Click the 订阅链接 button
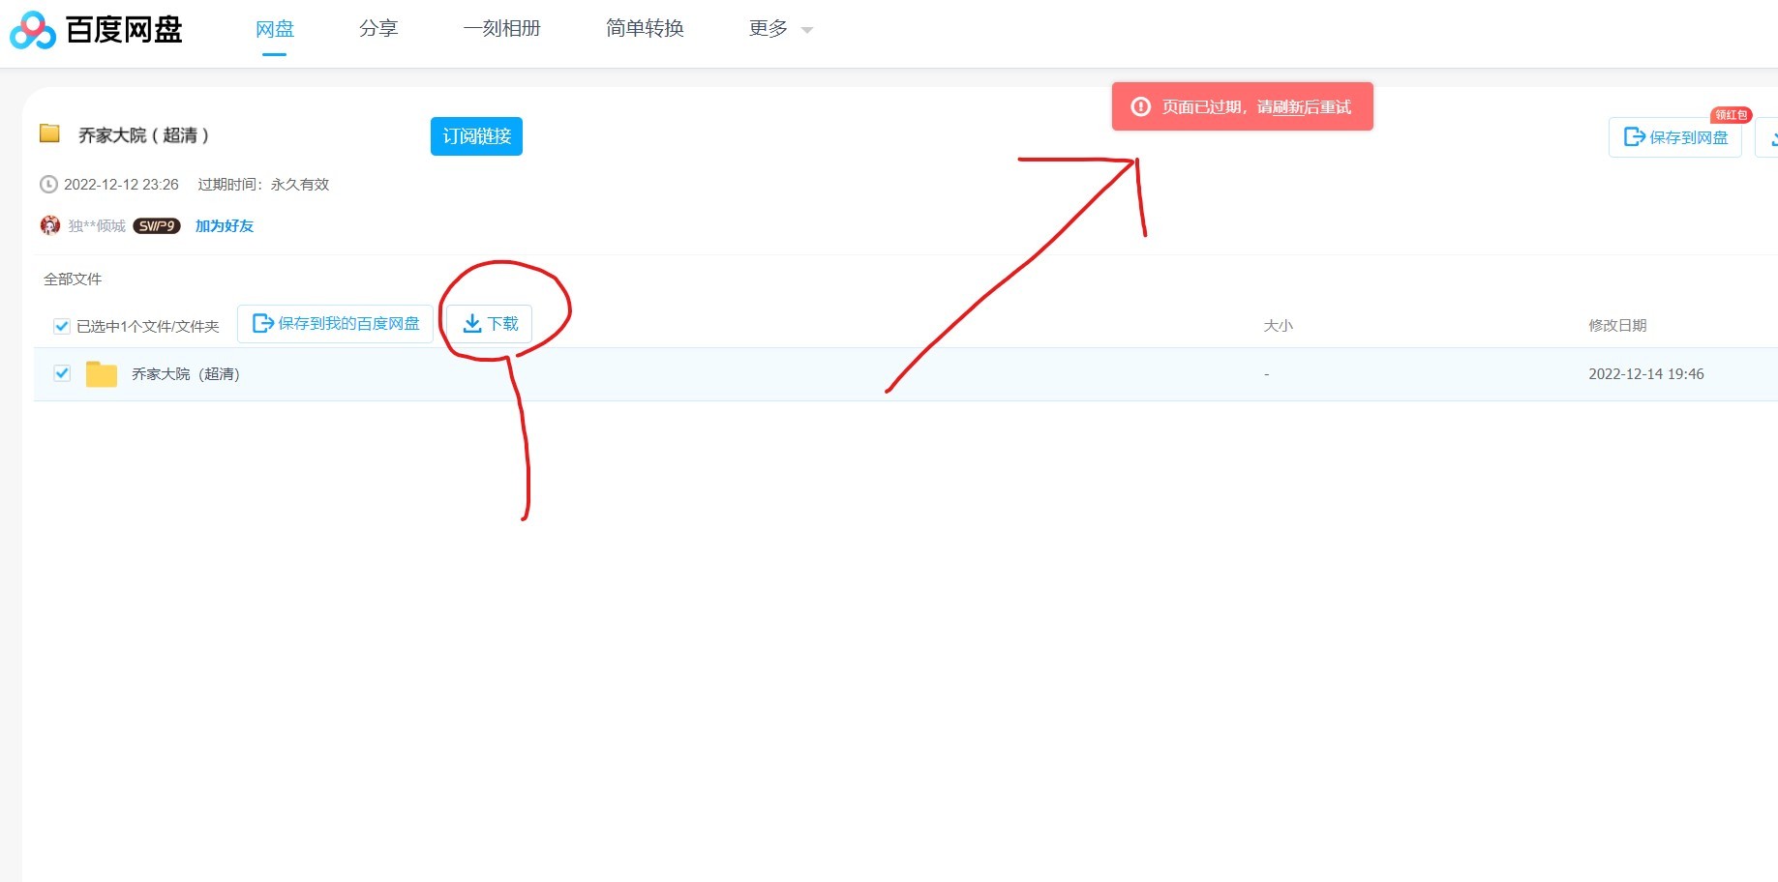The image size is (1778, 882). pos(476,136)
